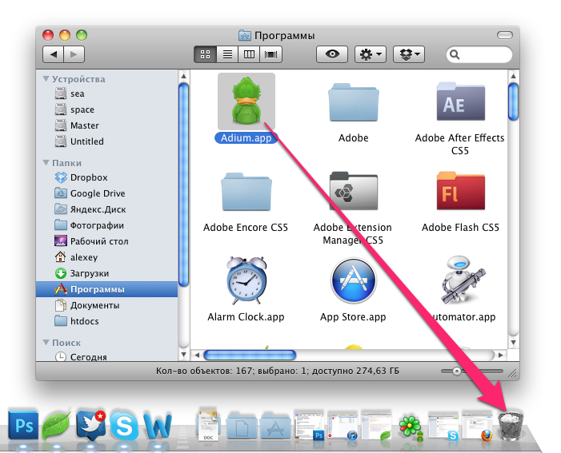Image resolution: width=561 pixels, height=453 pixels.
Task: Open Twitter bird app in Dock
Action: pyautogui.click(x=90, y=424)
